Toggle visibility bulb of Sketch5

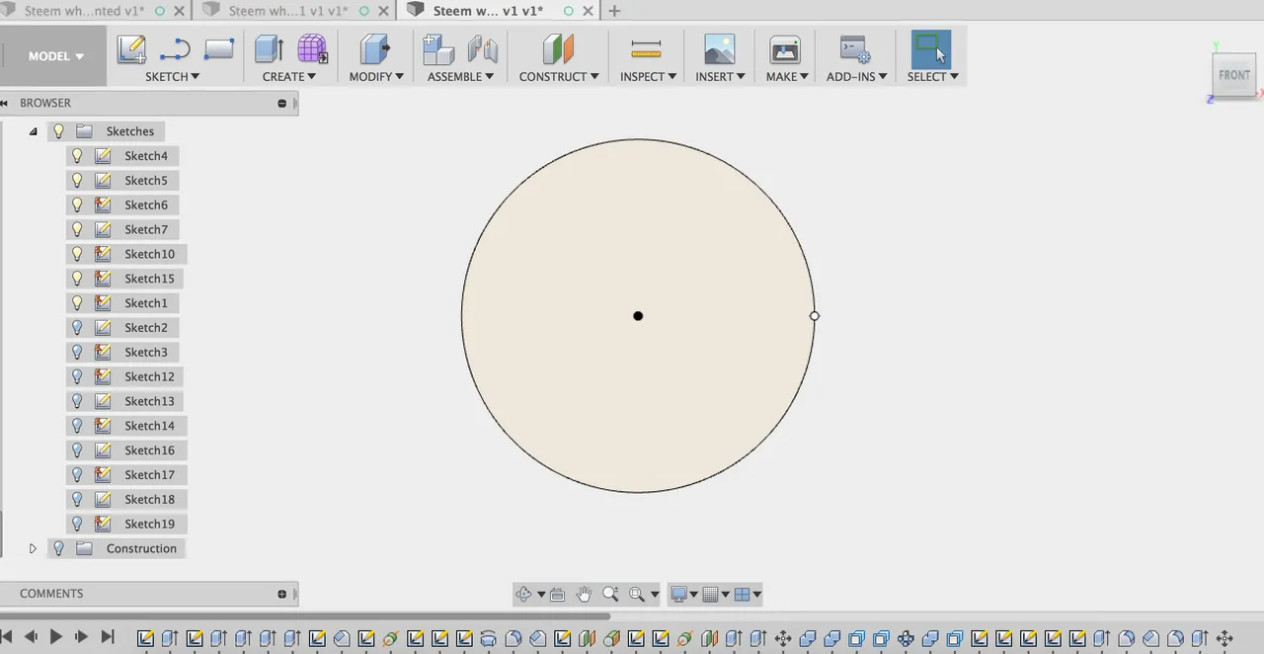pos(77,181)
